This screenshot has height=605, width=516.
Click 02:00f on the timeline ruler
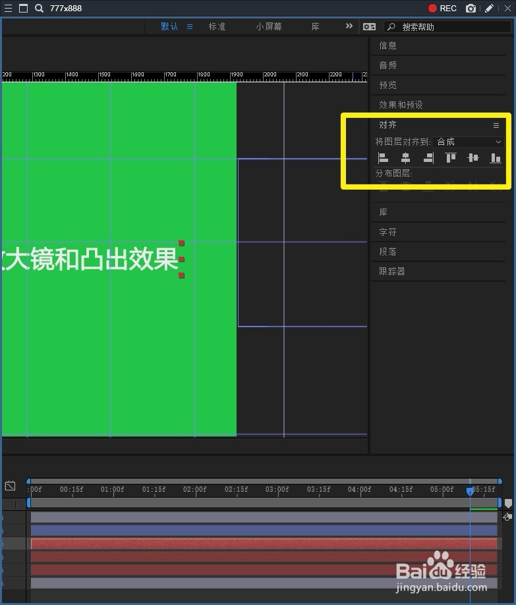tap(194, 489)
